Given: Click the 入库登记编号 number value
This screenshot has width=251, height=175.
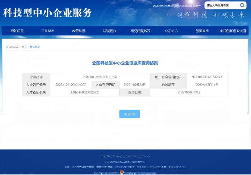Looking at the screenshot, I should click(71, 85).
